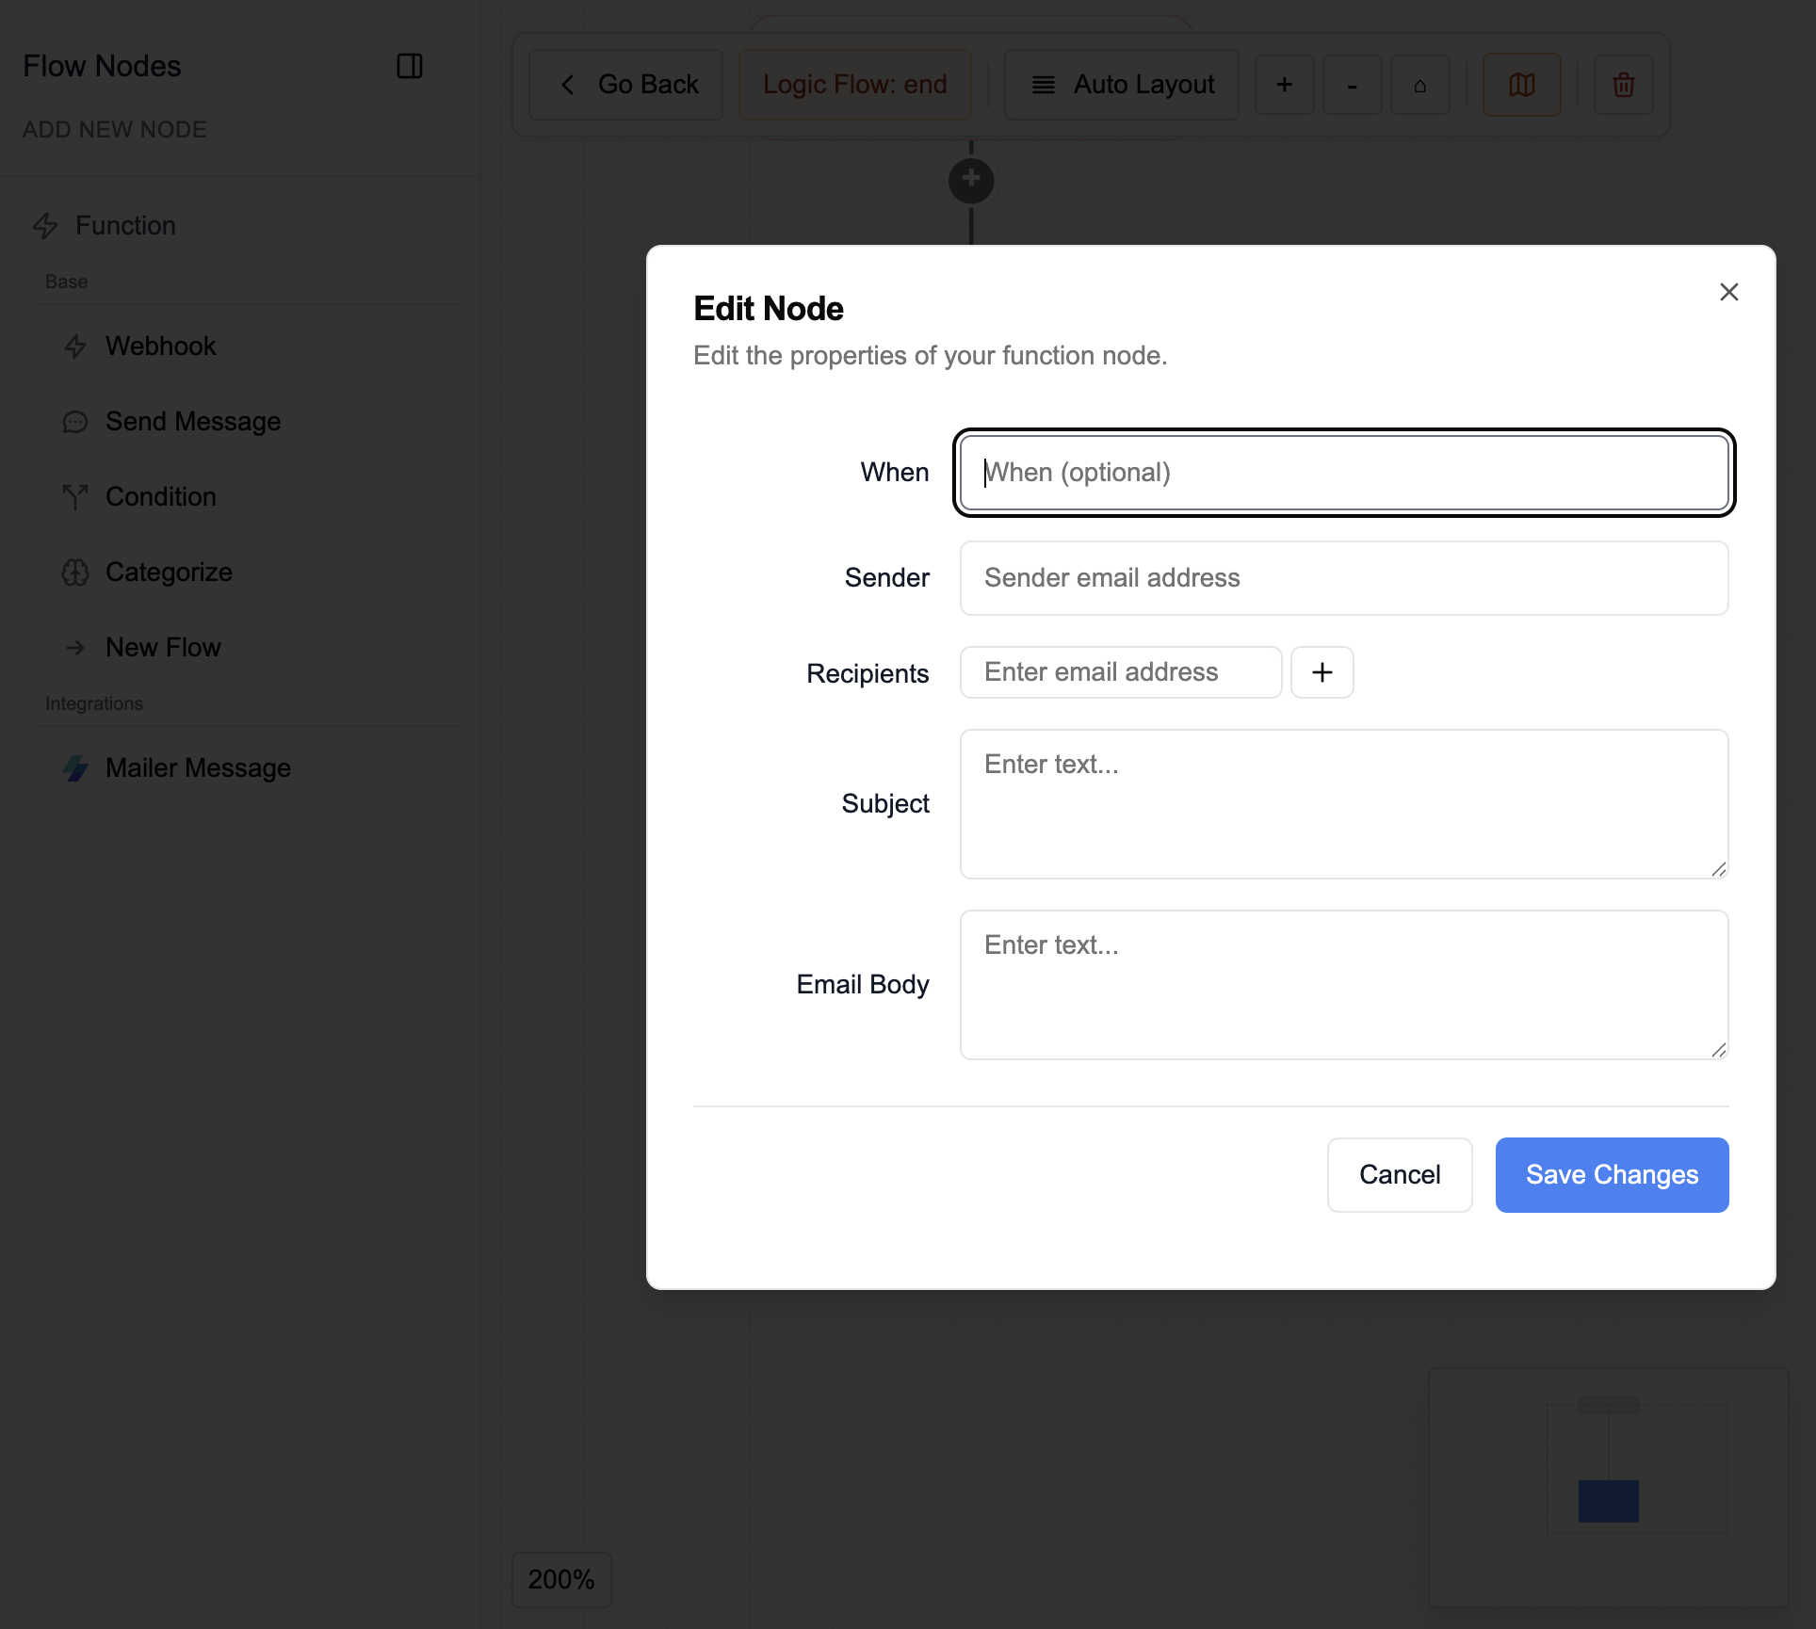Expand the Integrations section

click(x=93, y=702)
